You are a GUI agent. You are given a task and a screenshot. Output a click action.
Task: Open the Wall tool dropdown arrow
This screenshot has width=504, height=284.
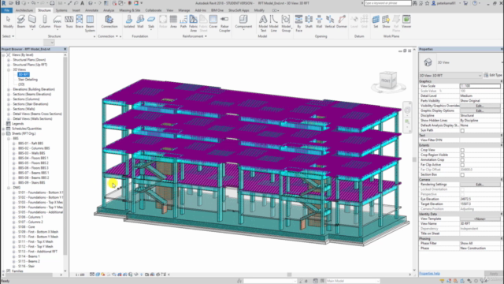pos(32,30)
